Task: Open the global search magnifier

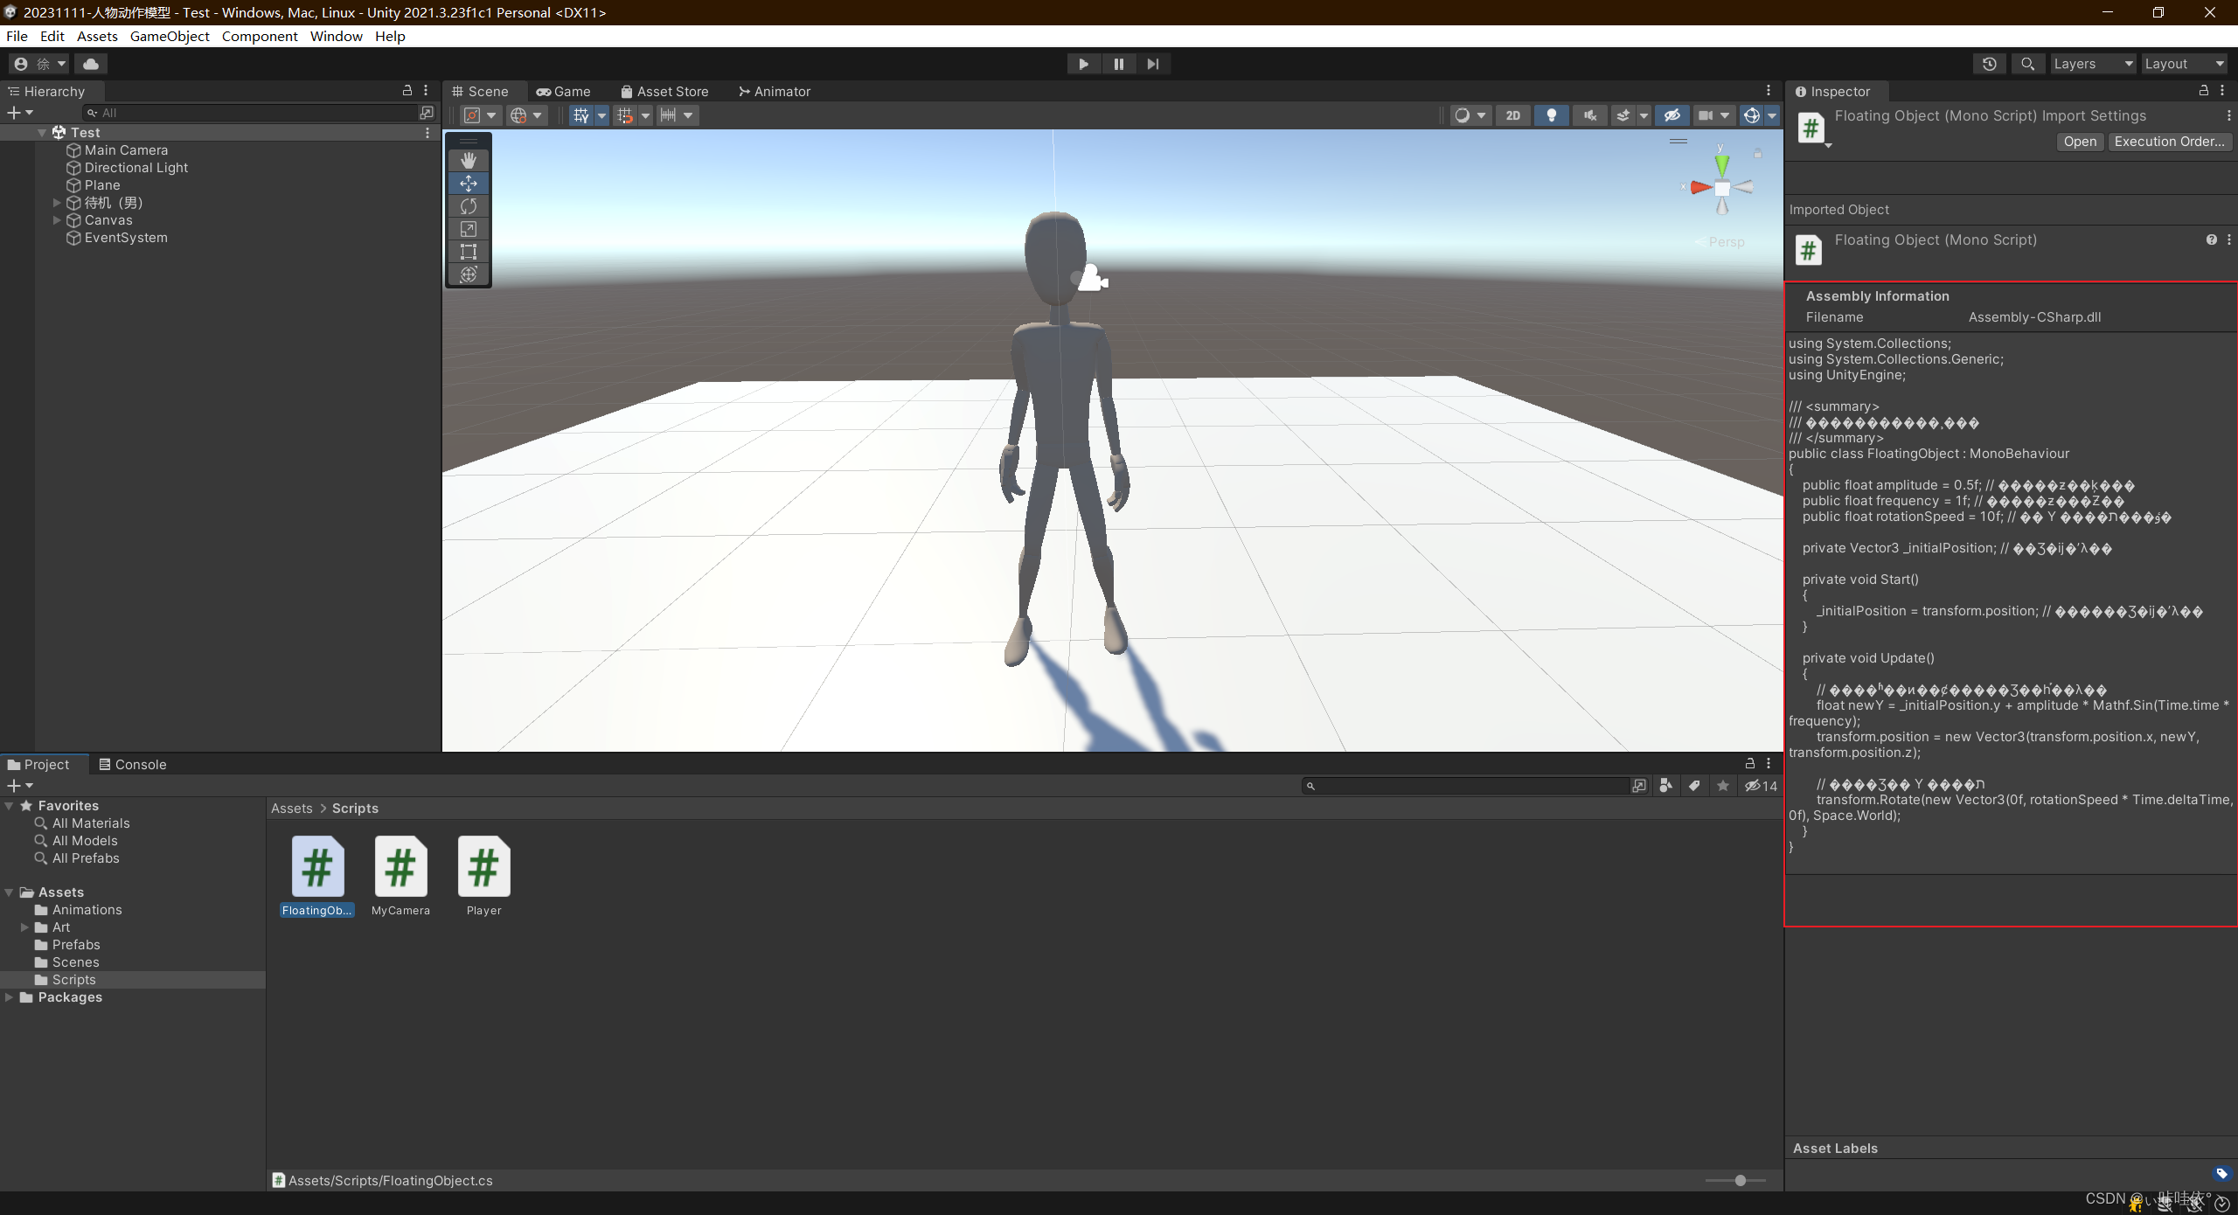Action: [2028, 64]
